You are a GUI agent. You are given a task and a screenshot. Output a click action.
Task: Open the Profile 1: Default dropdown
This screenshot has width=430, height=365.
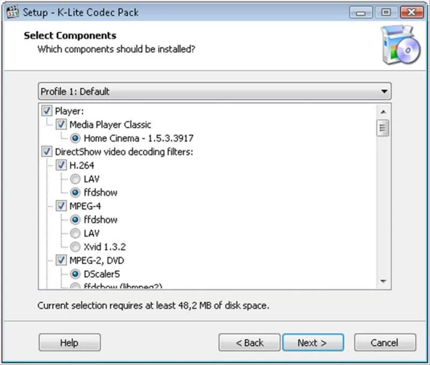[214, 91]
